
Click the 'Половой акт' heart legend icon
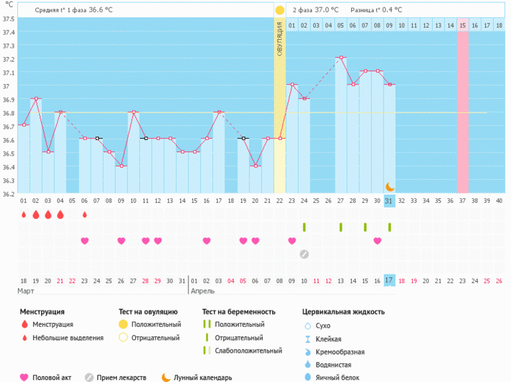25,377
